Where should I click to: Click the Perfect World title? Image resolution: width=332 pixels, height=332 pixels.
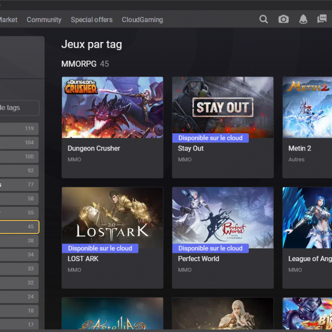tap(199, 259)
